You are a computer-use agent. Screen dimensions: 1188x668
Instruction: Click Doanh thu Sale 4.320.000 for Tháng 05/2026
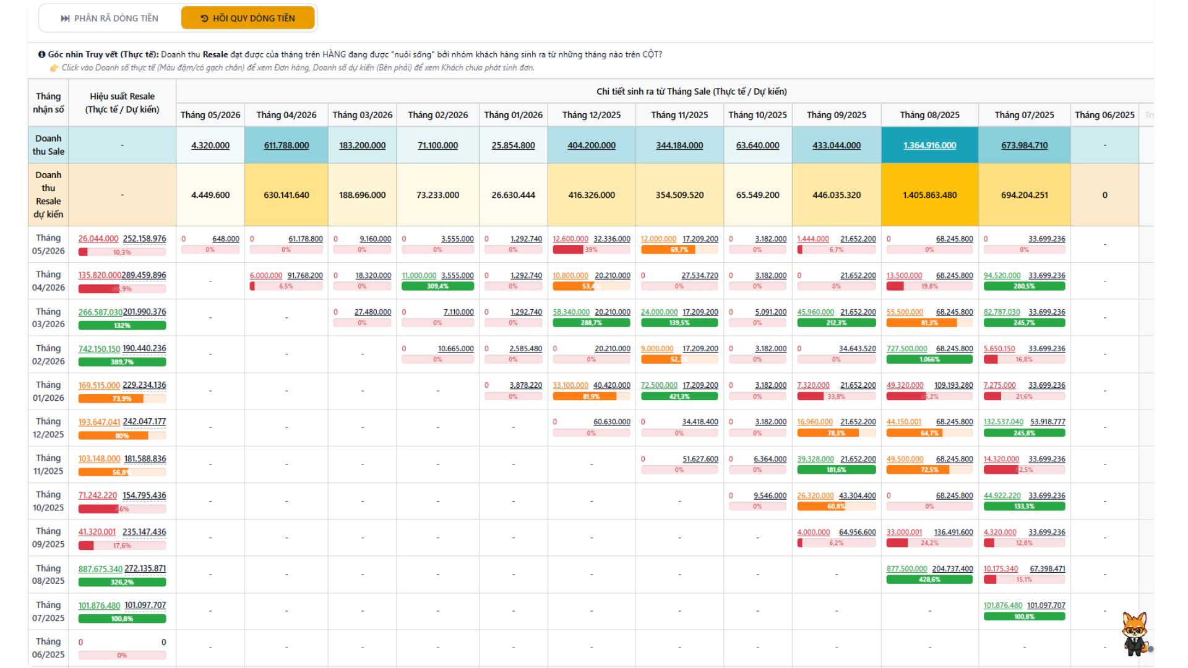210,145
